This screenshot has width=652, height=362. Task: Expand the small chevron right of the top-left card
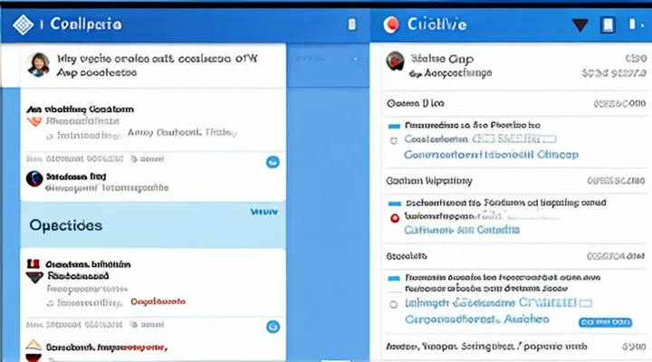pyautogui.click(x=353, y=59)
